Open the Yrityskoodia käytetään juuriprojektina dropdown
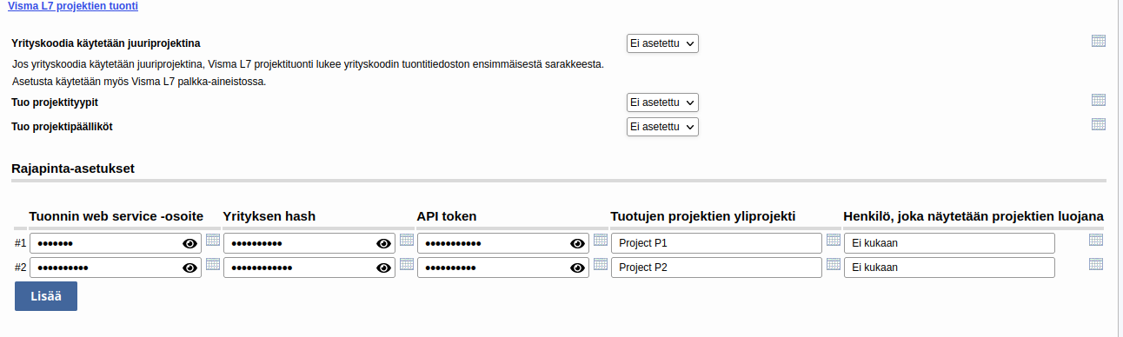Image resolution: width=1123 pixels, height=337 pixels. point(662,43)
